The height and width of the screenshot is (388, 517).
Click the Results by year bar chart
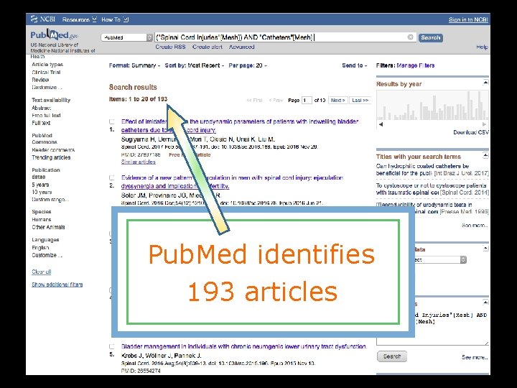pyautogui.click(x=432, y=106)
